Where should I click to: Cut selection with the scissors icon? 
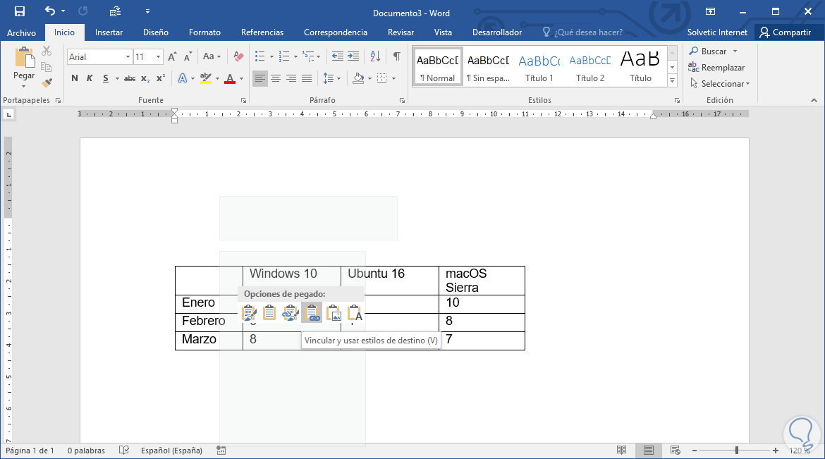pos(47,51)
